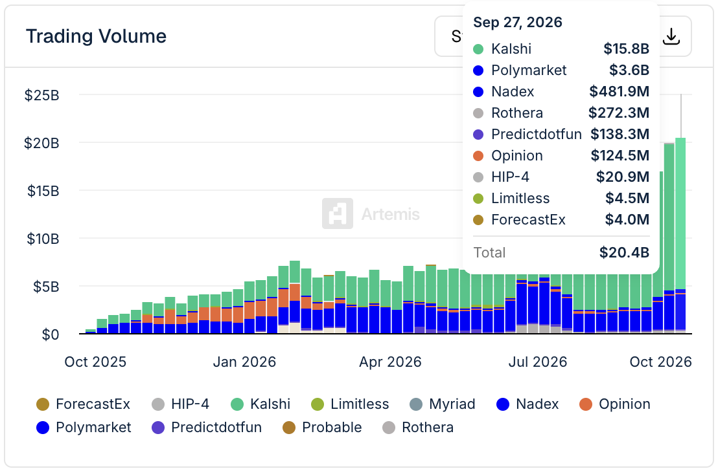
Task: Click the Oct 2026 axis label
Action: [661, 362]
